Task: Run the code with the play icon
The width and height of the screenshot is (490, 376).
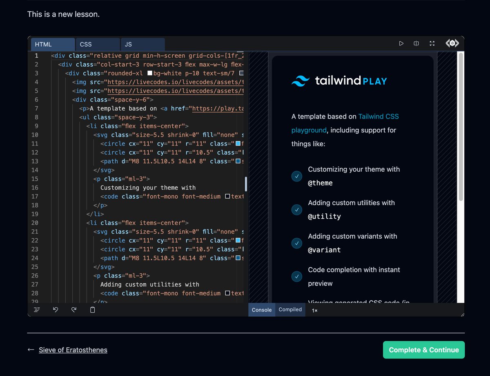Action: [x=401, y=43]
